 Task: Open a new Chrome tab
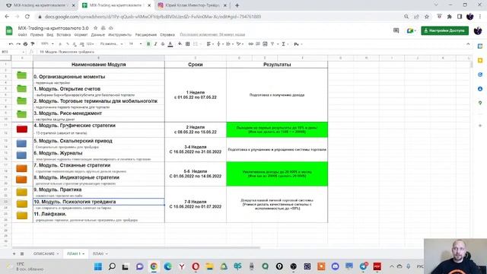point(237,5)
